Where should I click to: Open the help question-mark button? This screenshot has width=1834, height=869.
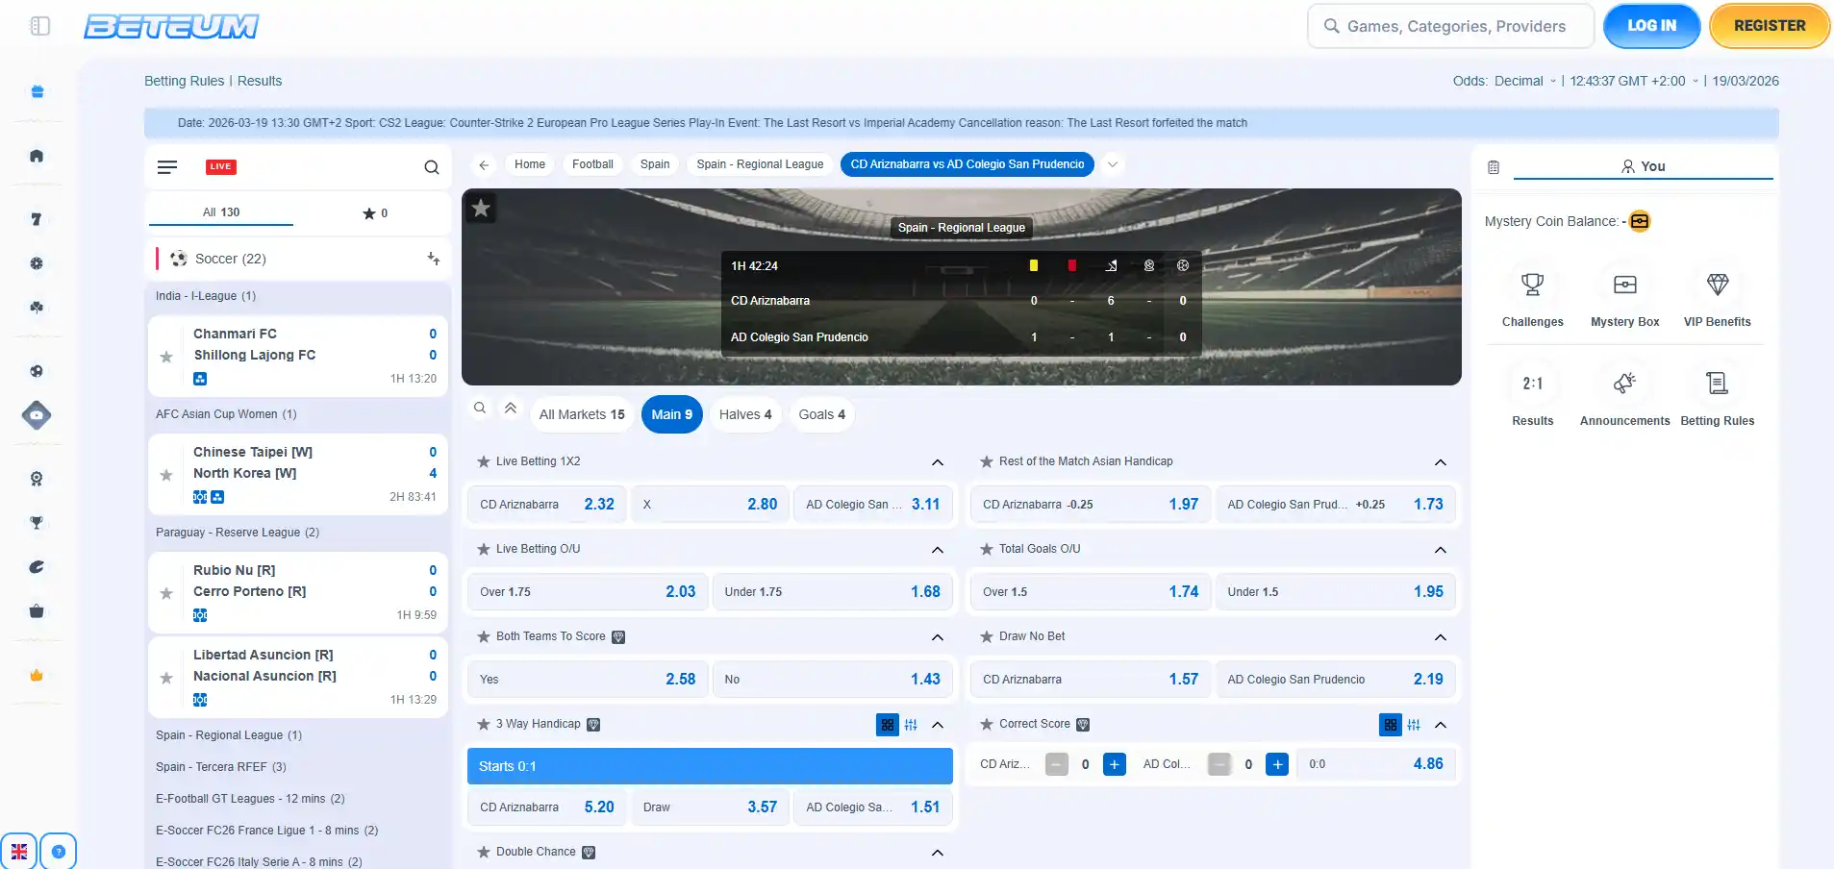pyautogui.click(x=59, y=851)
